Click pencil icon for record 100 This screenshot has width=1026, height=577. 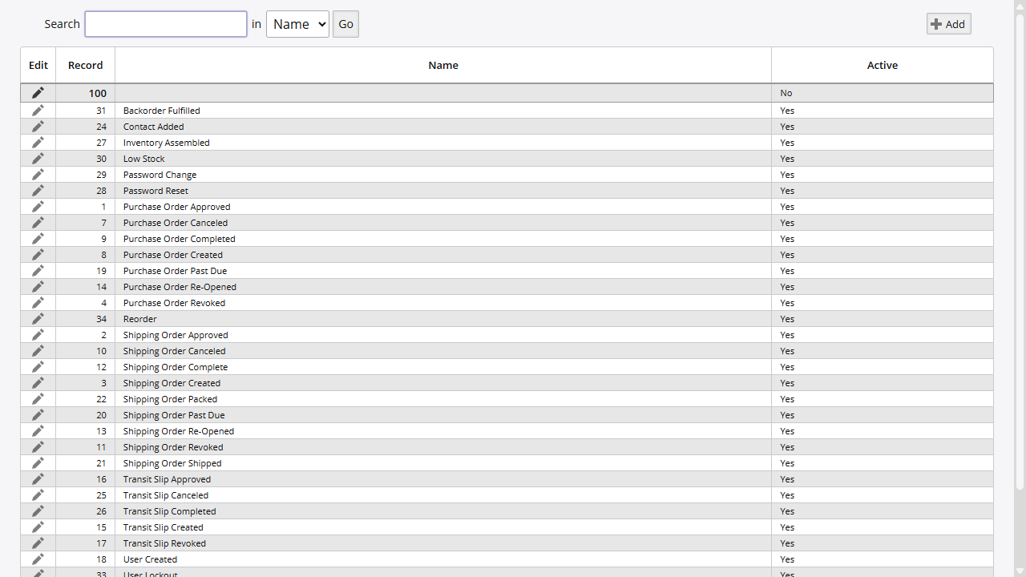point(38,93)
